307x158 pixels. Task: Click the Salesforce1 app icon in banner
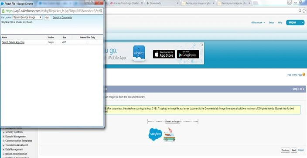(139, 53)
